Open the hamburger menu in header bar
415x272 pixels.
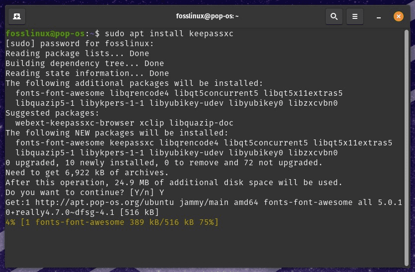click(354, 16)
